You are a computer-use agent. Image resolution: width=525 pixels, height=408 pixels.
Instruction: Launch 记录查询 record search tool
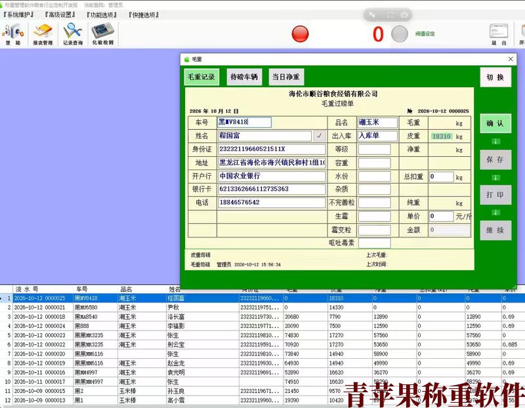click(x=73, y=34)
